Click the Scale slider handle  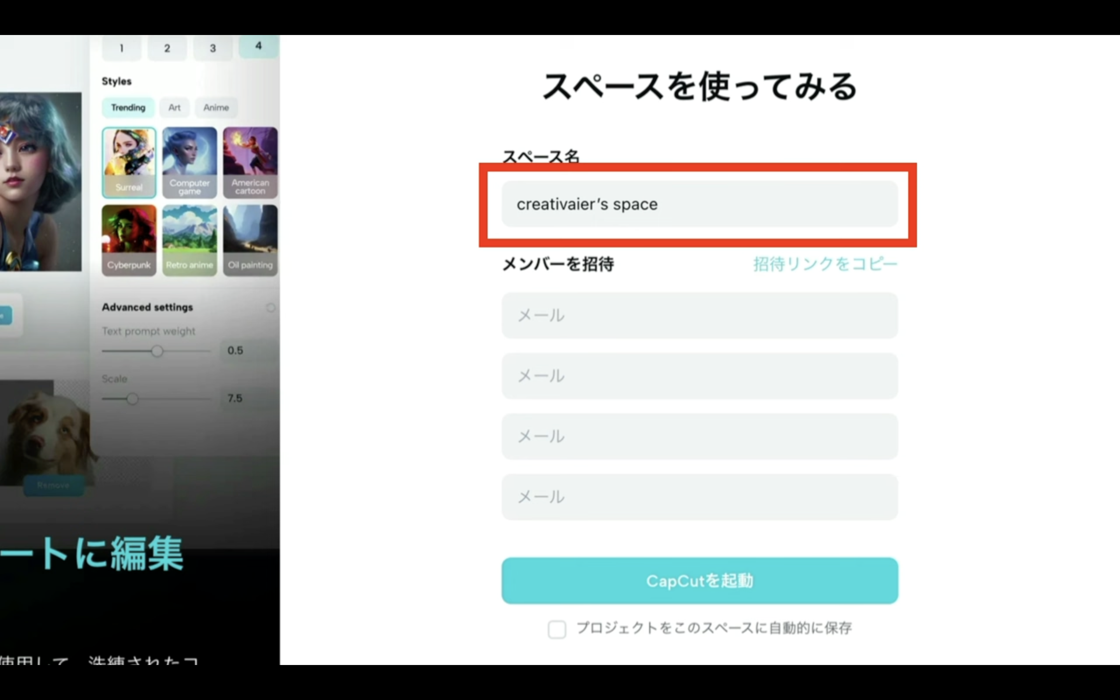(x=132, y=399)
